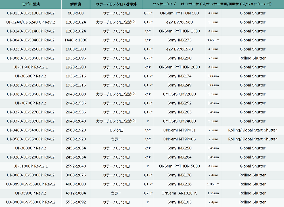Image resolution: width=284 pixels, height=207 pixels.
Task: Click model U3-3890/GV-5890CP Rev.2
Action: coord(31,184)
